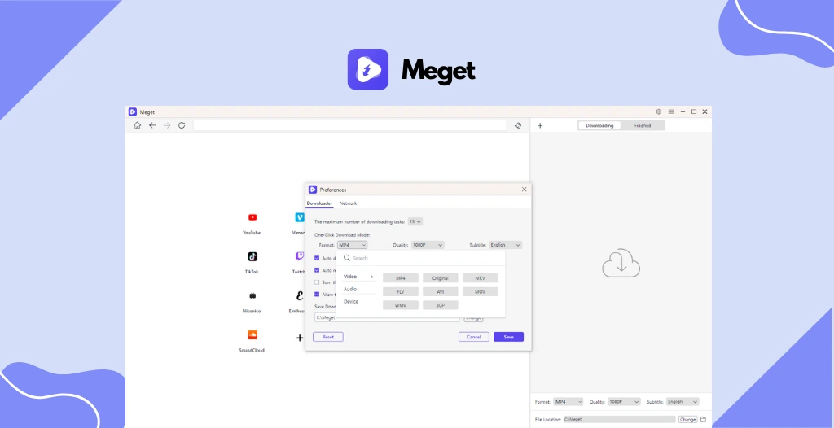Viewport: 834px width, 428px height.
Task: Go to the browser home page
Action: (x=137, y=125)
